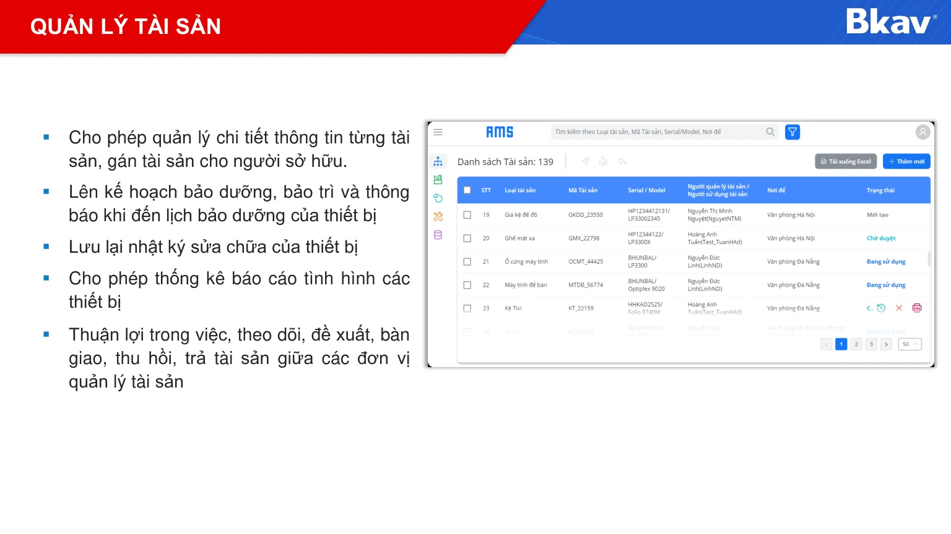Viewport: 951px width, 534px height.
Task: Open the user profile avatar
Action: pyautogui.click(x=923, y=132)
